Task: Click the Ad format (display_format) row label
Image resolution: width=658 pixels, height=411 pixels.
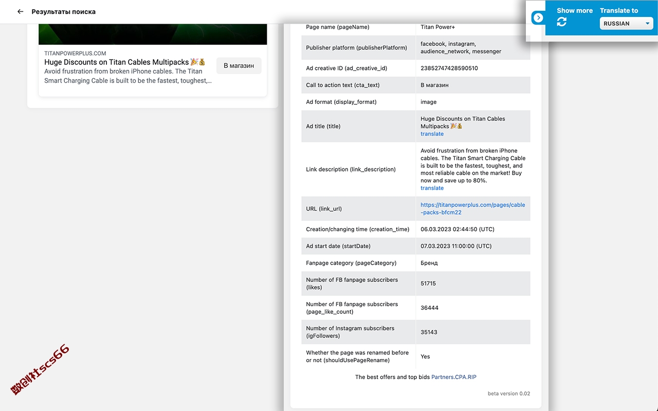Action: click(341, 102)
